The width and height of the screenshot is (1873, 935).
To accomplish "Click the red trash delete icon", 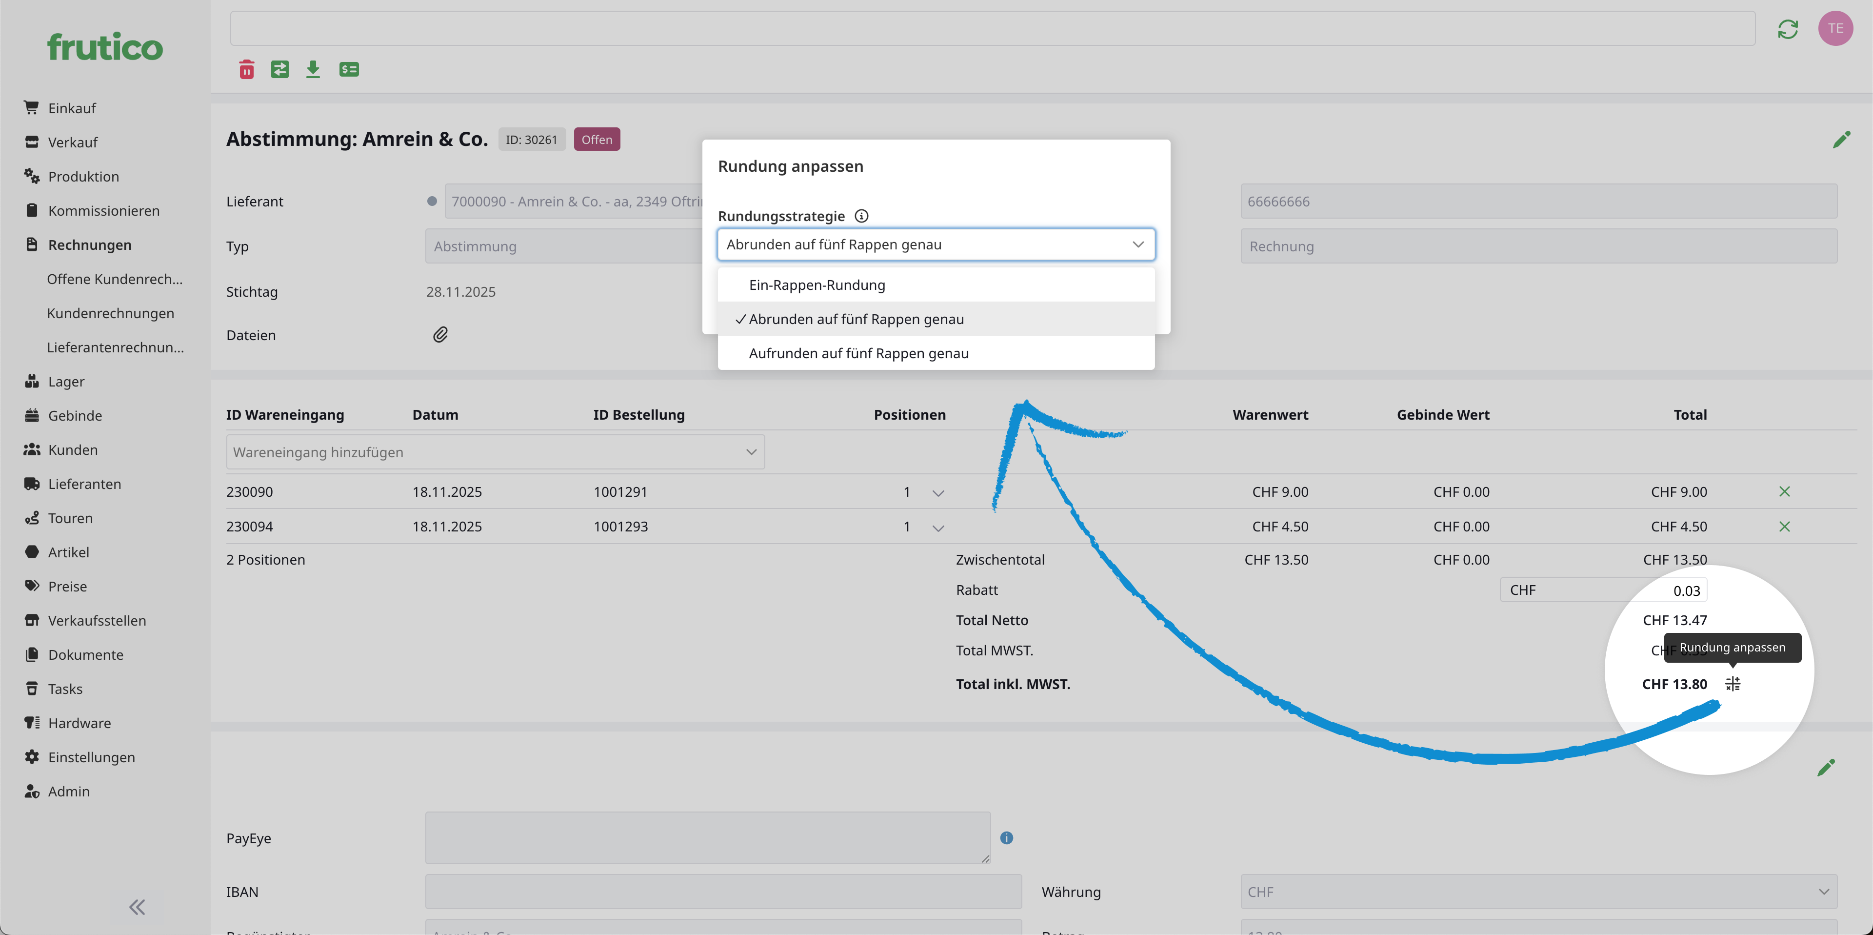I will pyautogui.click(x=246, y=70).
